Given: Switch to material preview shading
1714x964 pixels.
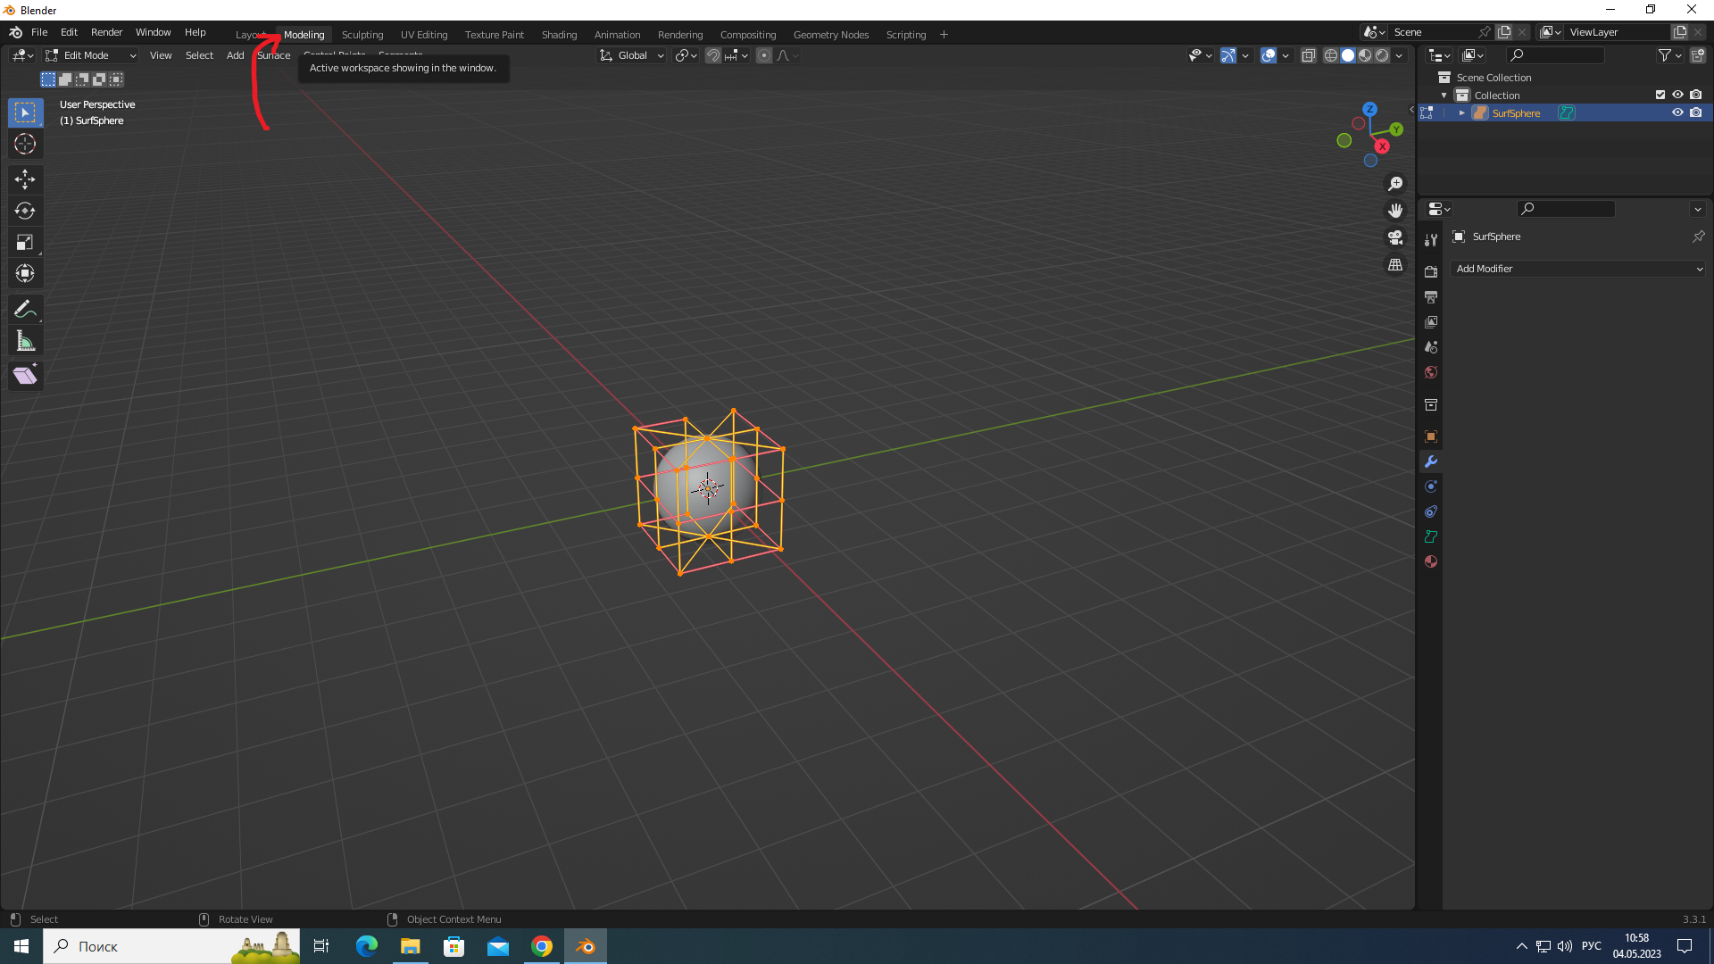Looking at the screenshot, I should [x=1365, y=55].
